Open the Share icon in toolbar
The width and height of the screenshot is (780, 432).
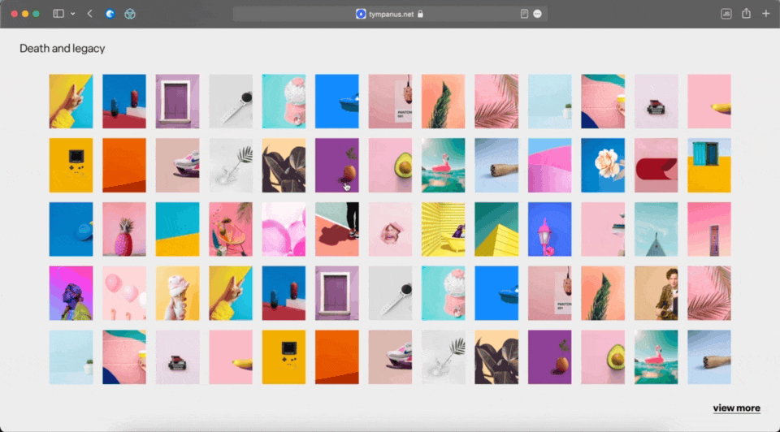[746, 14]
